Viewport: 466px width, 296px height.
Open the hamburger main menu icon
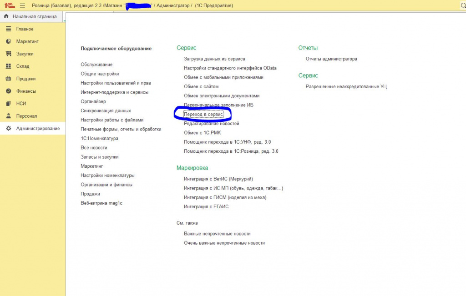[x=23, y=5]
